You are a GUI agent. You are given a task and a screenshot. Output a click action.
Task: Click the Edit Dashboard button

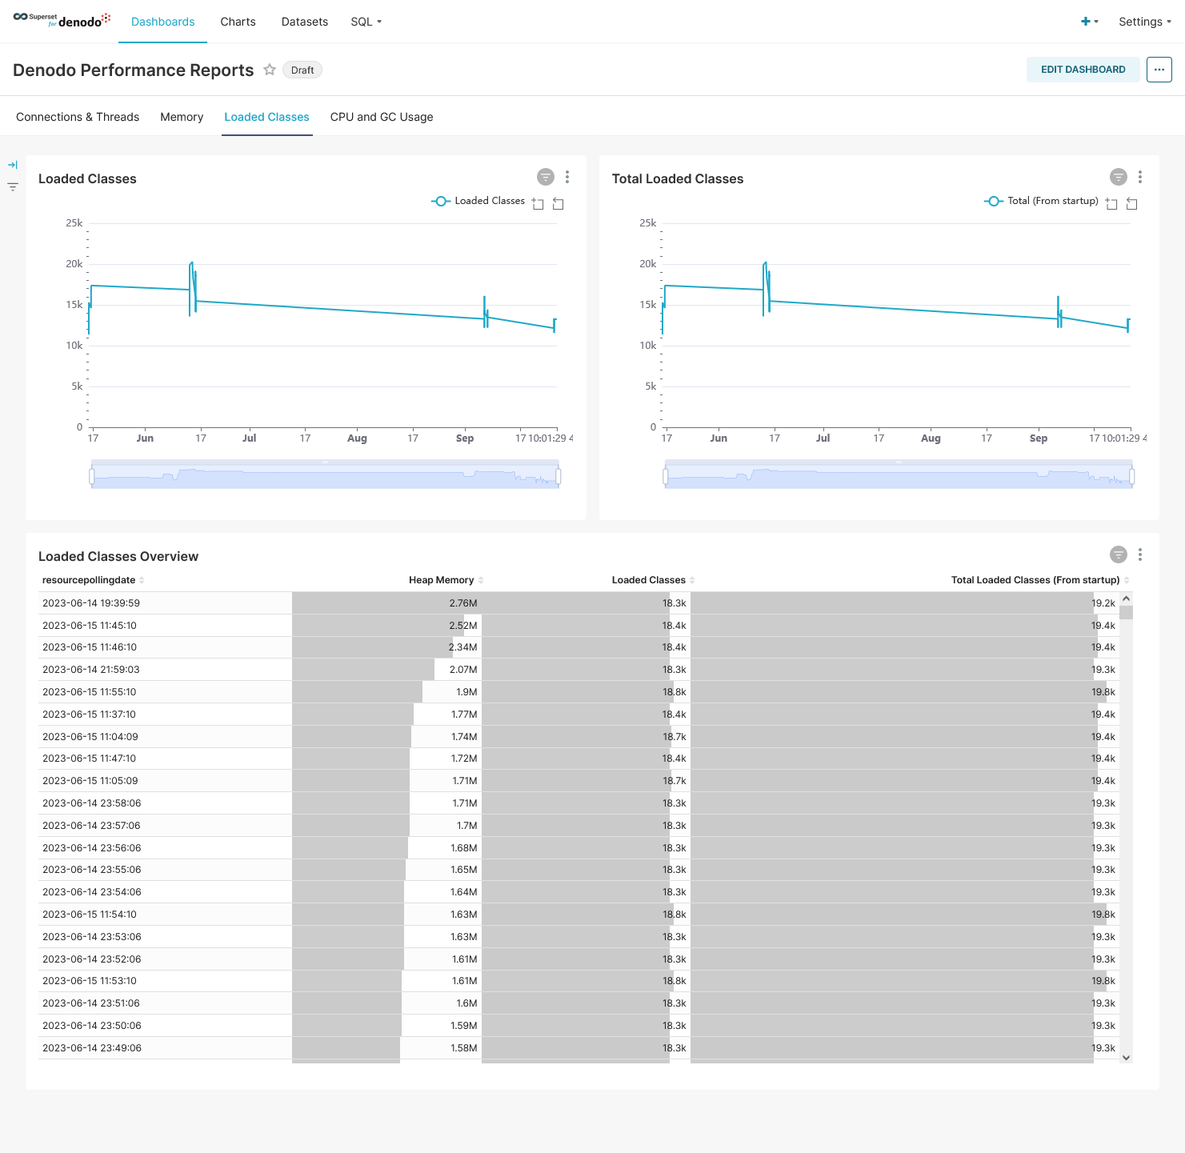tap(1083, 70)
